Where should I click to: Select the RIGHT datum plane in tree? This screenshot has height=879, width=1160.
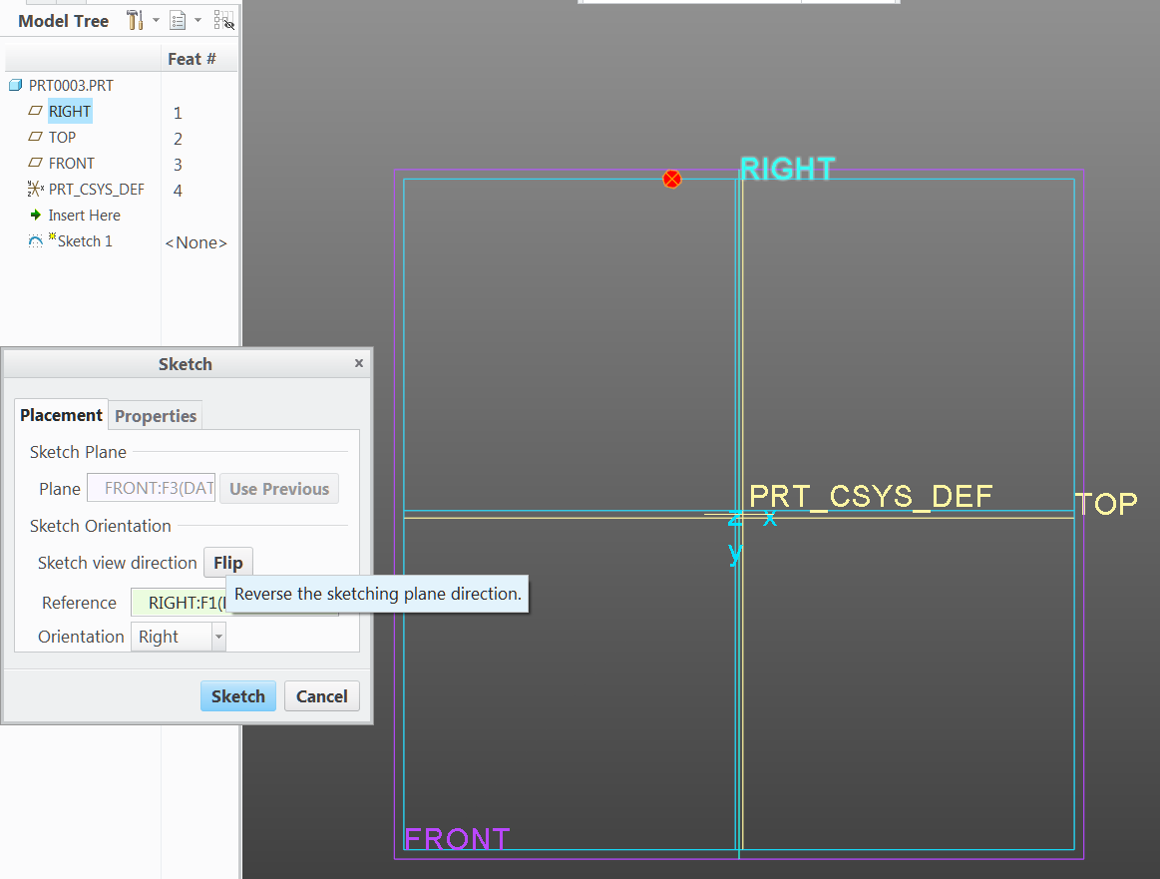(x=70, y=111)
